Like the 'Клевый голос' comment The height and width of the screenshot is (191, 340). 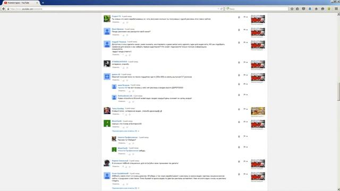(x=126, y=115)
